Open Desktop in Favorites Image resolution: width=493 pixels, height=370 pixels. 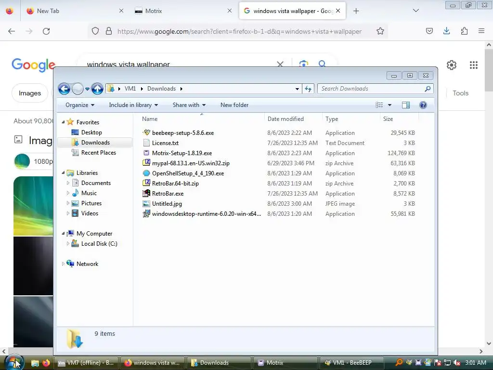pyautogui.click(x=91, y=132)
